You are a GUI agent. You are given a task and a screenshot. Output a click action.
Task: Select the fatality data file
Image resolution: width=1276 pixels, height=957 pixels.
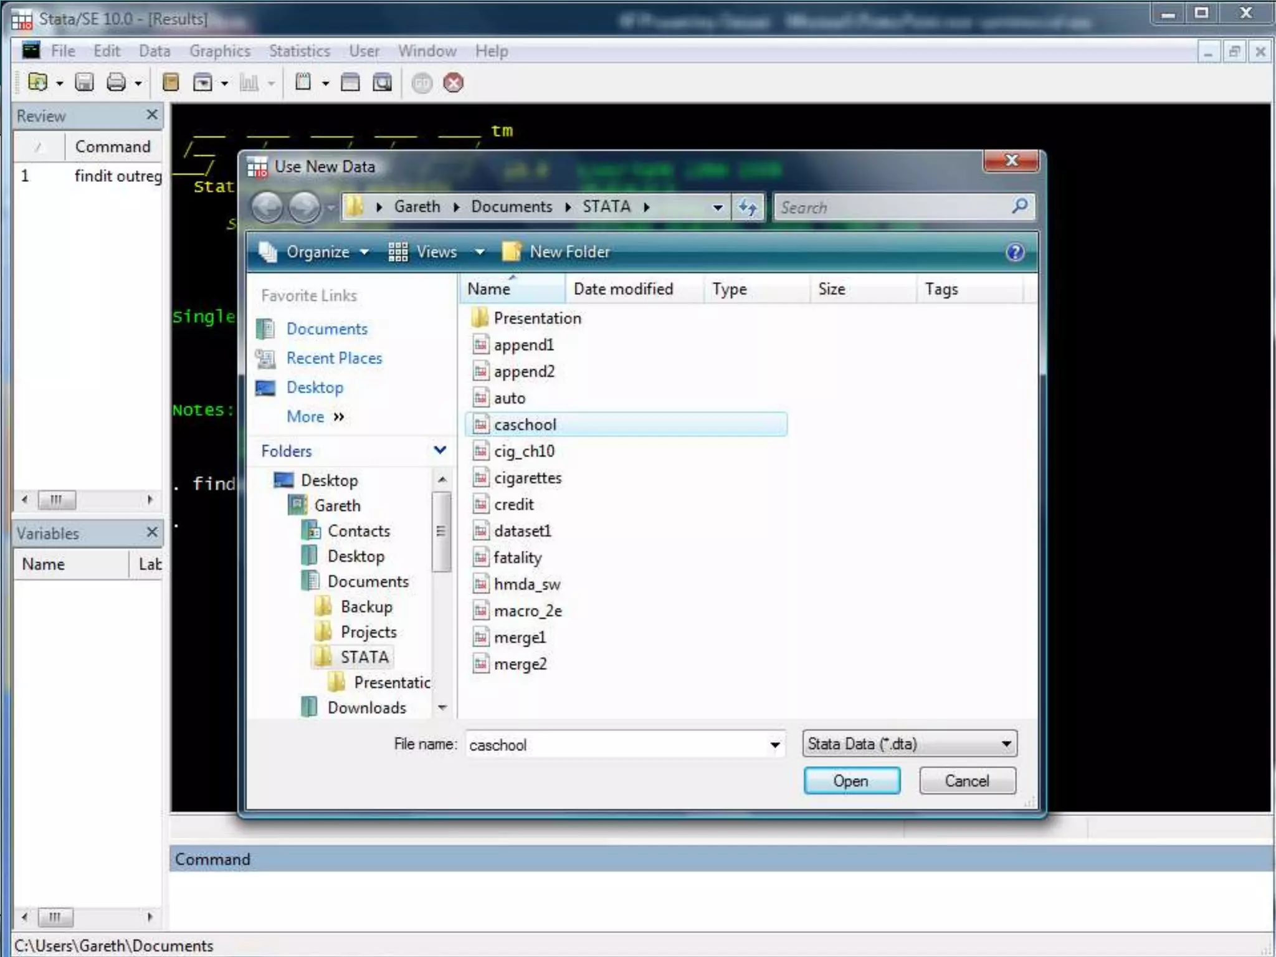pyautogui.click(x=517, y=558)
